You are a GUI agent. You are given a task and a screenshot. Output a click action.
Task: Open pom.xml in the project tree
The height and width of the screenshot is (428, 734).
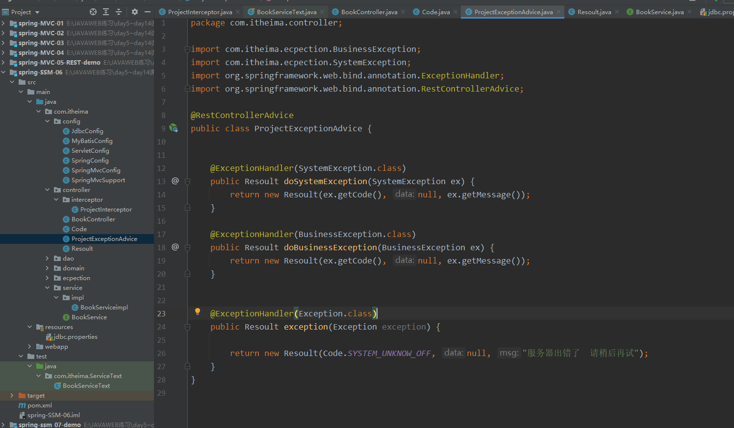click(39, 405)
